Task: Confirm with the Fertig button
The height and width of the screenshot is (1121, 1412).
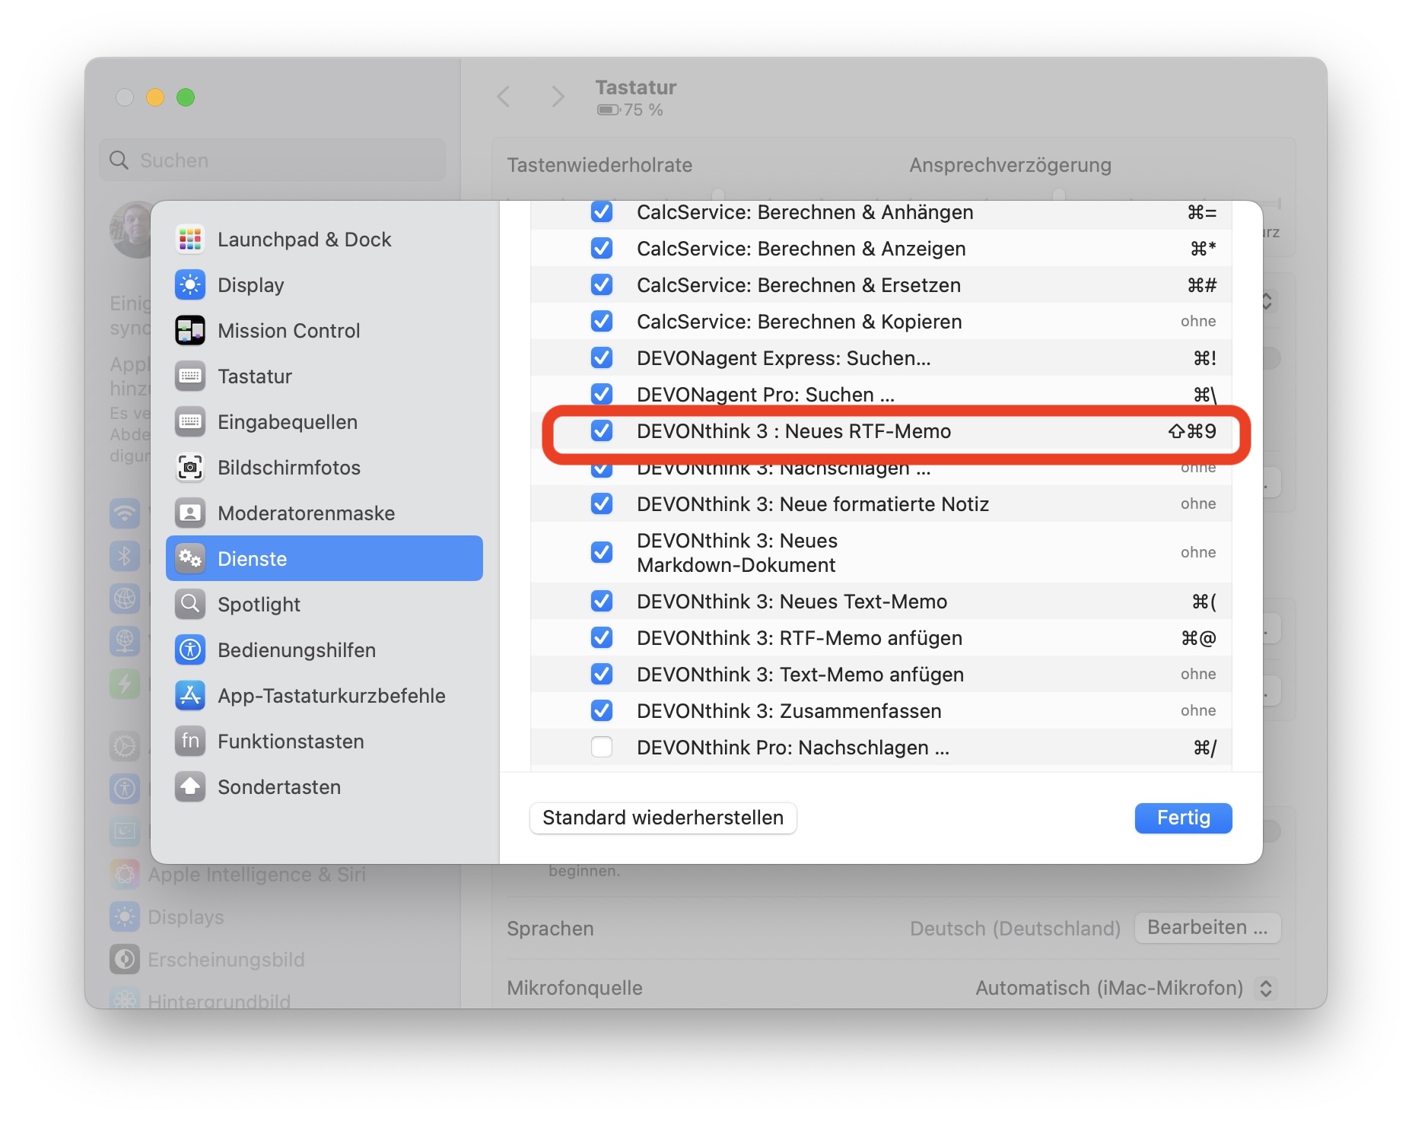Action: coord(1183,818)
